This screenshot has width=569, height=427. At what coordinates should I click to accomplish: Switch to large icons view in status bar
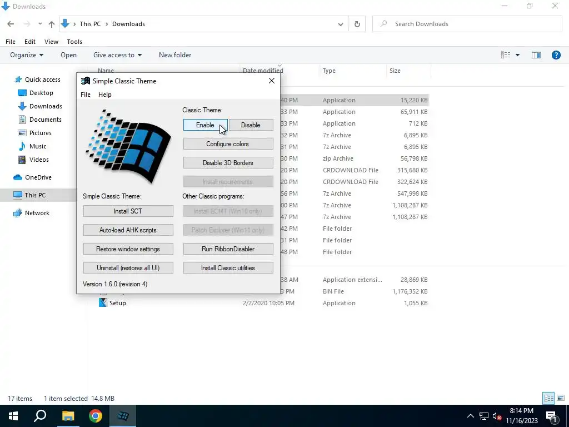pos(561,398)
